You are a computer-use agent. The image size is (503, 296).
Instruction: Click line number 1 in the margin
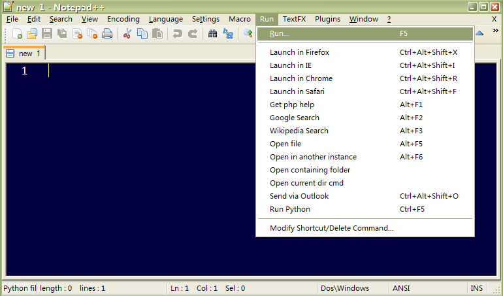point(24,71)
